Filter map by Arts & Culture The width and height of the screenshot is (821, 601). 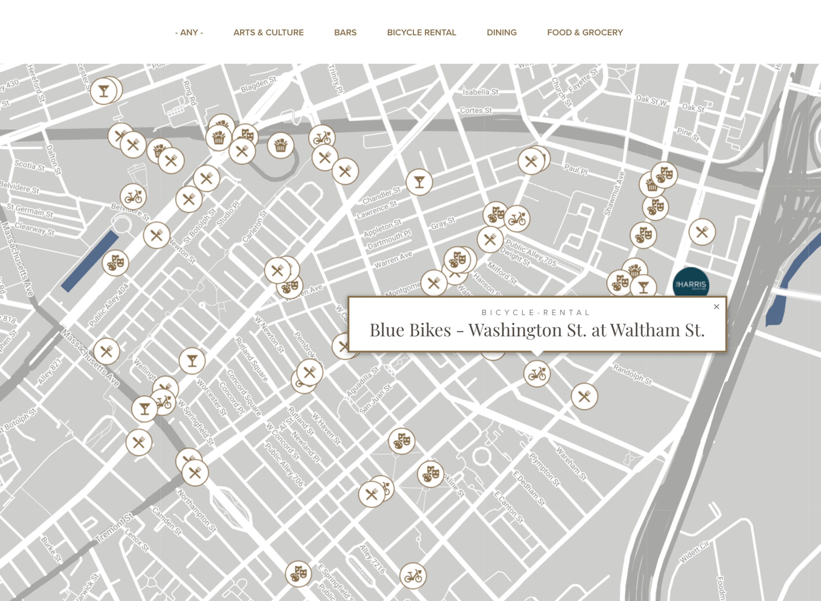(x=268, y=32)
